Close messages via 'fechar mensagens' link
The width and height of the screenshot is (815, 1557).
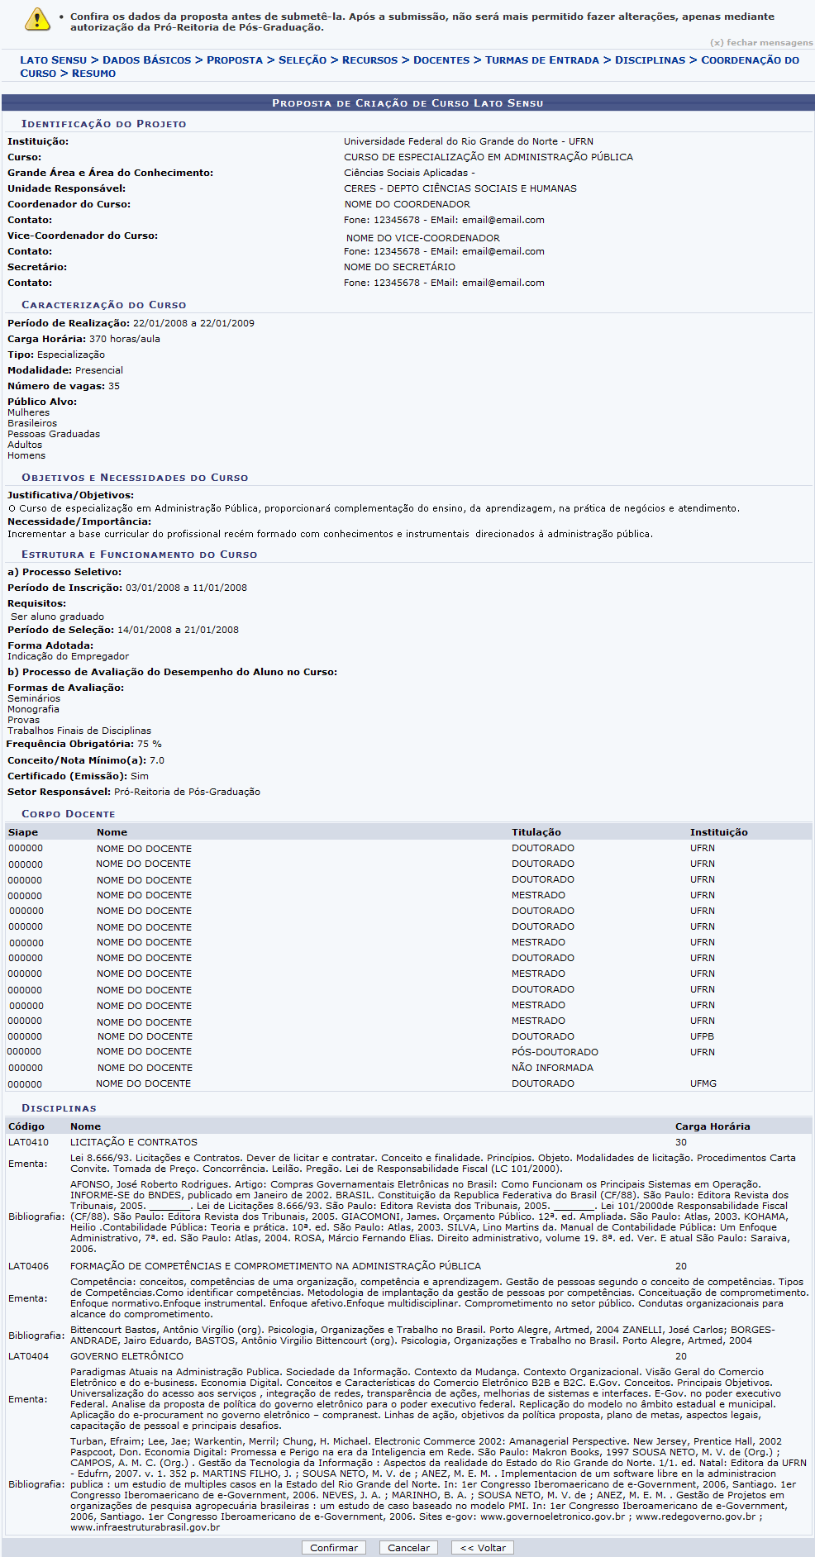(761, 42)
